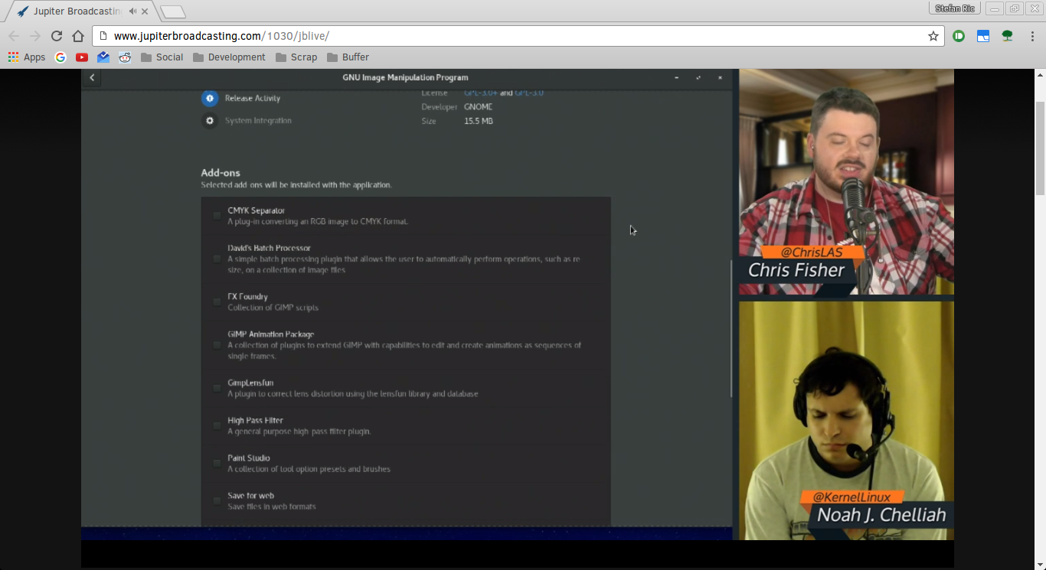Check the High Pass Filter add-on
Viewport: 1046px width, 570px height.
click(217, 425)
